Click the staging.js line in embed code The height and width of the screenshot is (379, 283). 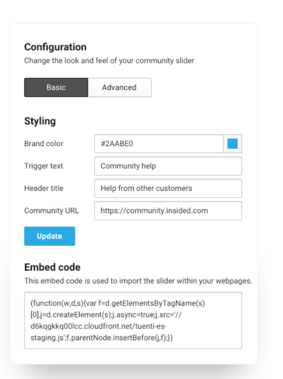coord(101,338)
